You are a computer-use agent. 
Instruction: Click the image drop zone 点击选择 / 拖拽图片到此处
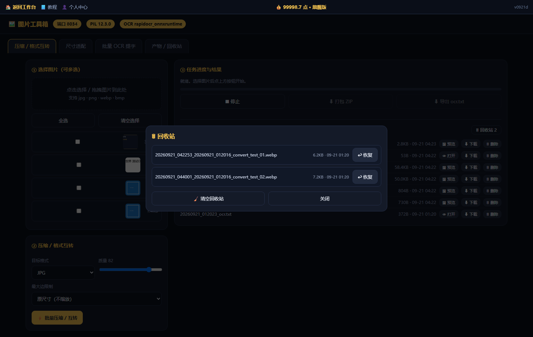click(x=97, y=94)
